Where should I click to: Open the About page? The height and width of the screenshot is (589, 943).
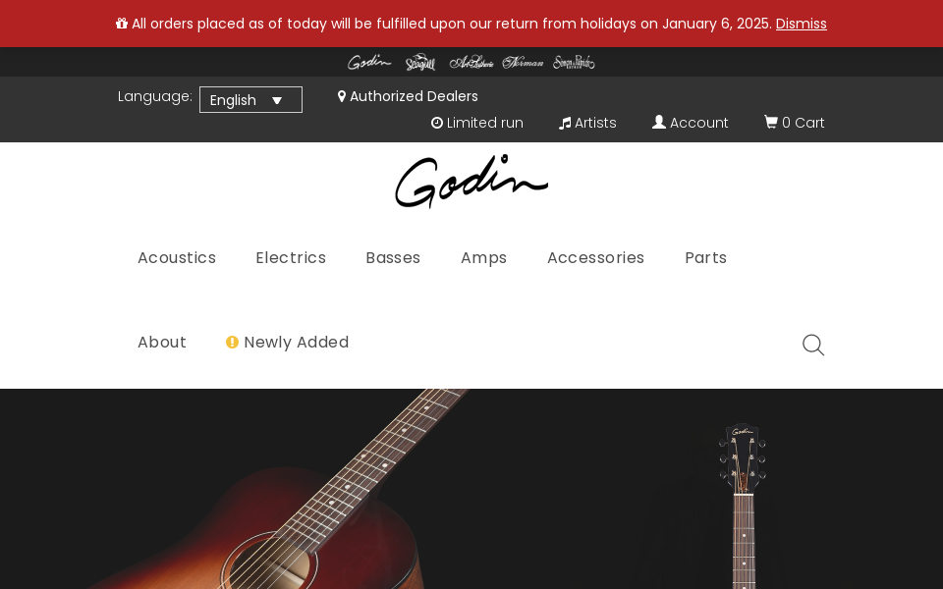point(161,342)
